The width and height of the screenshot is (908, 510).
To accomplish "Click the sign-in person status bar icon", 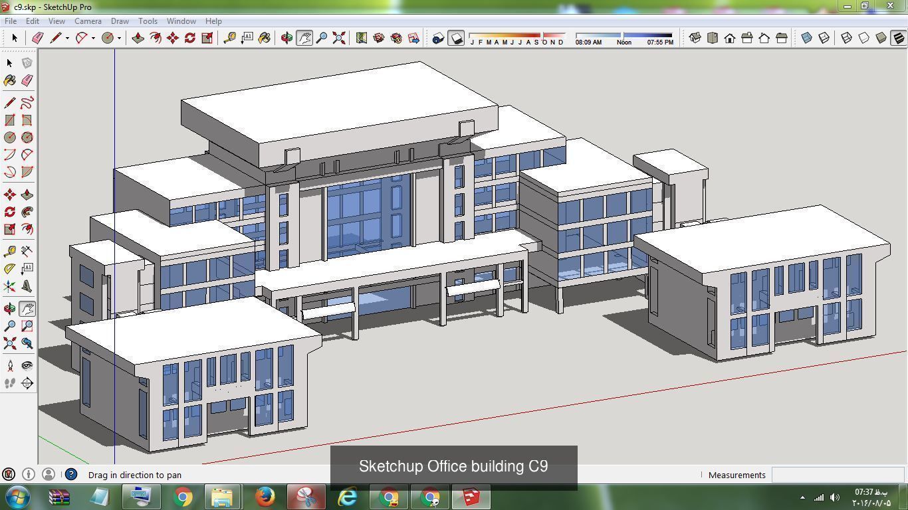I will pos(49,474).
